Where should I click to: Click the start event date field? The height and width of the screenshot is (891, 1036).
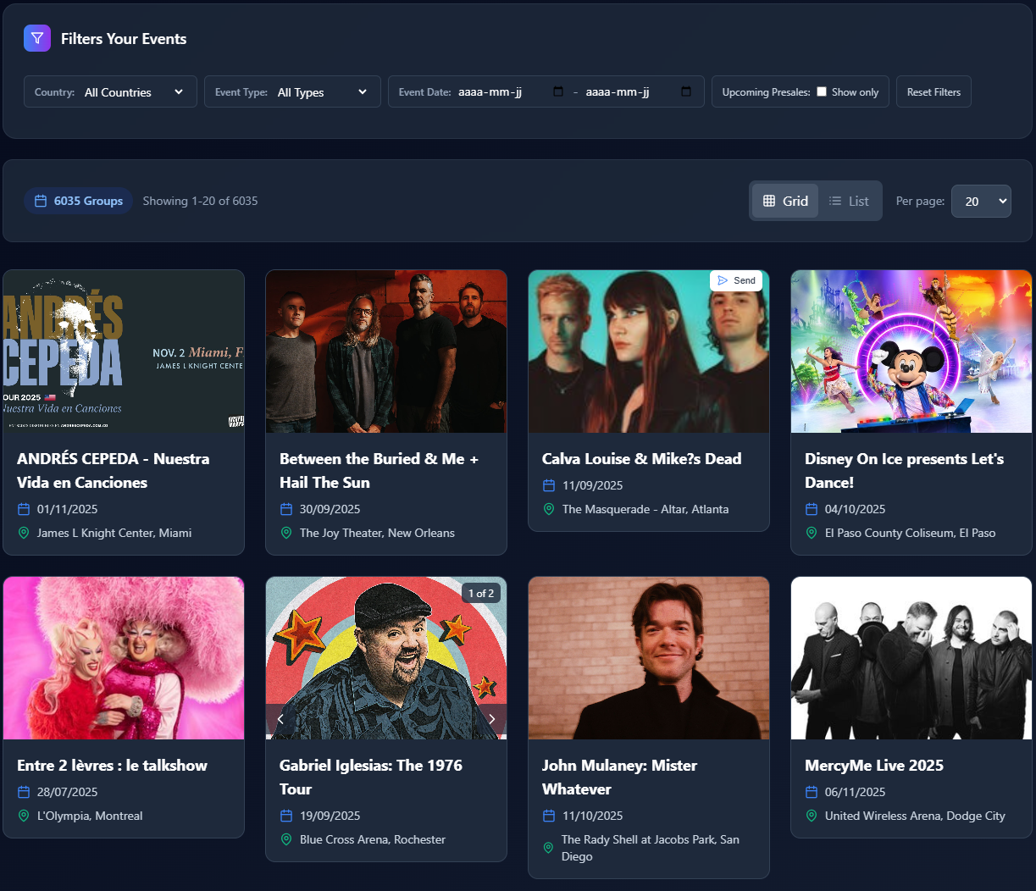[x=511, y=91]
